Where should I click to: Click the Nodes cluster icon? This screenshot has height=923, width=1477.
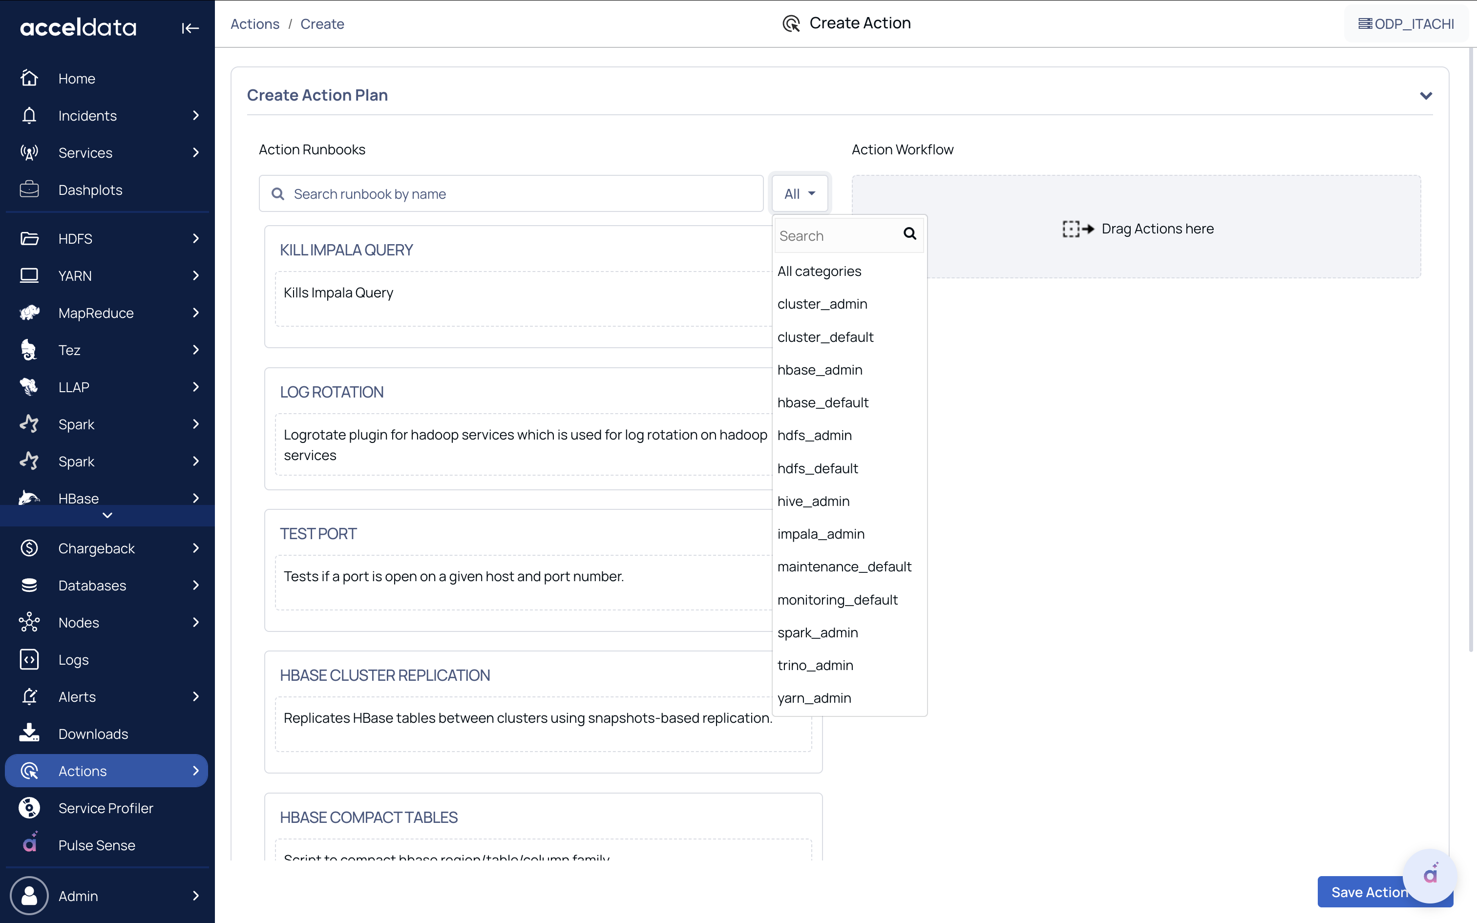point(29,623)
